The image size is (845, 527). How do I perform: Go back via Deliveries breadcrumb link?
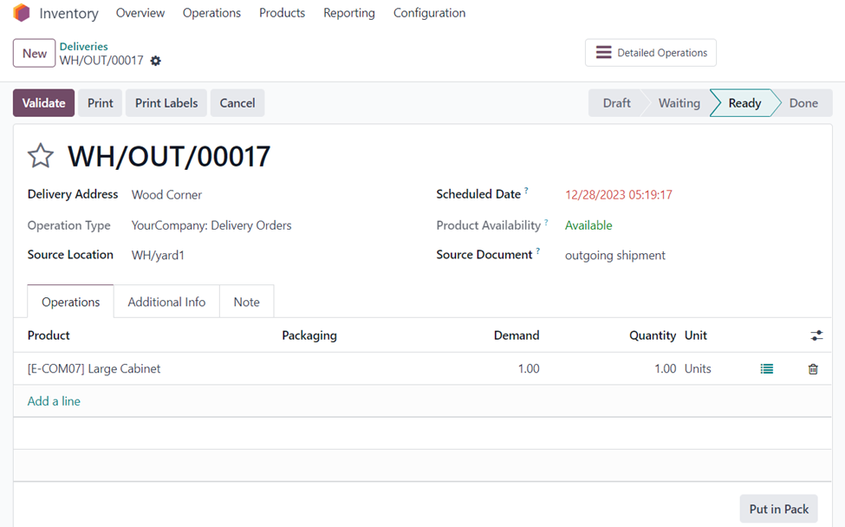click(83, 46)
